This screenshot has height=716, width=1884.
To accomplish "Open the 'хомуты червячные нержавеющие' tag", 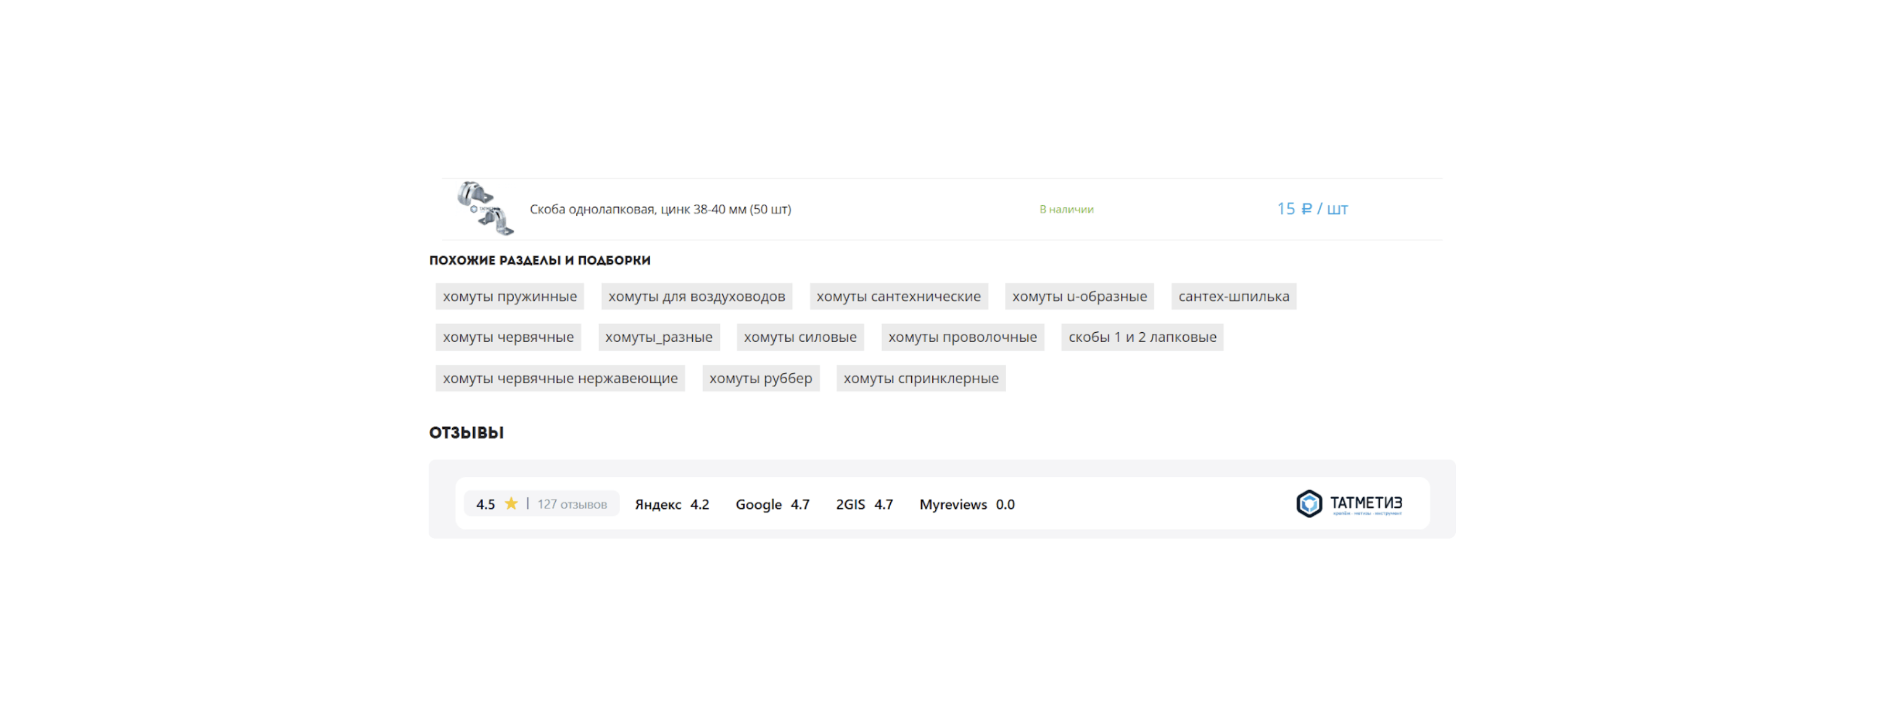I will tap(560, 378).
